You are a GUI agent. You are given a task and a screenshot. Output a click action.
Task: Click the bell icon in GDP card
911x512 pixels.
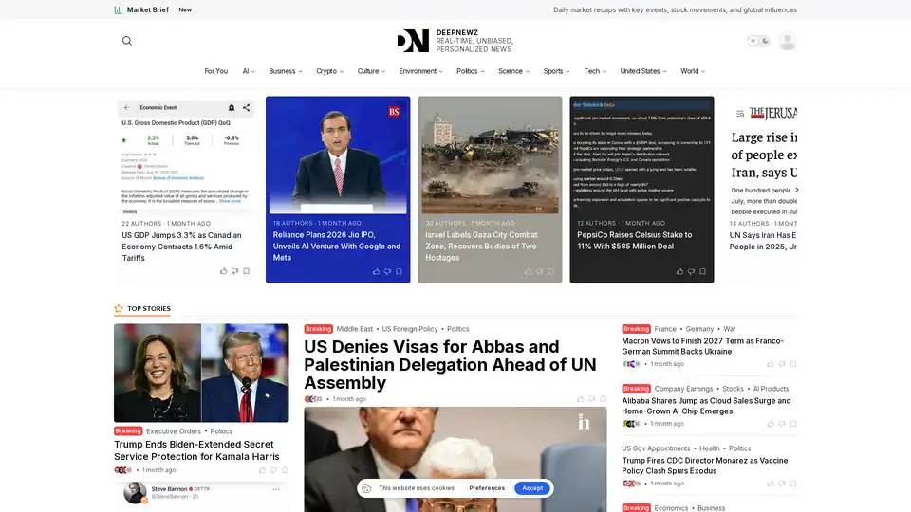[232, 108]
